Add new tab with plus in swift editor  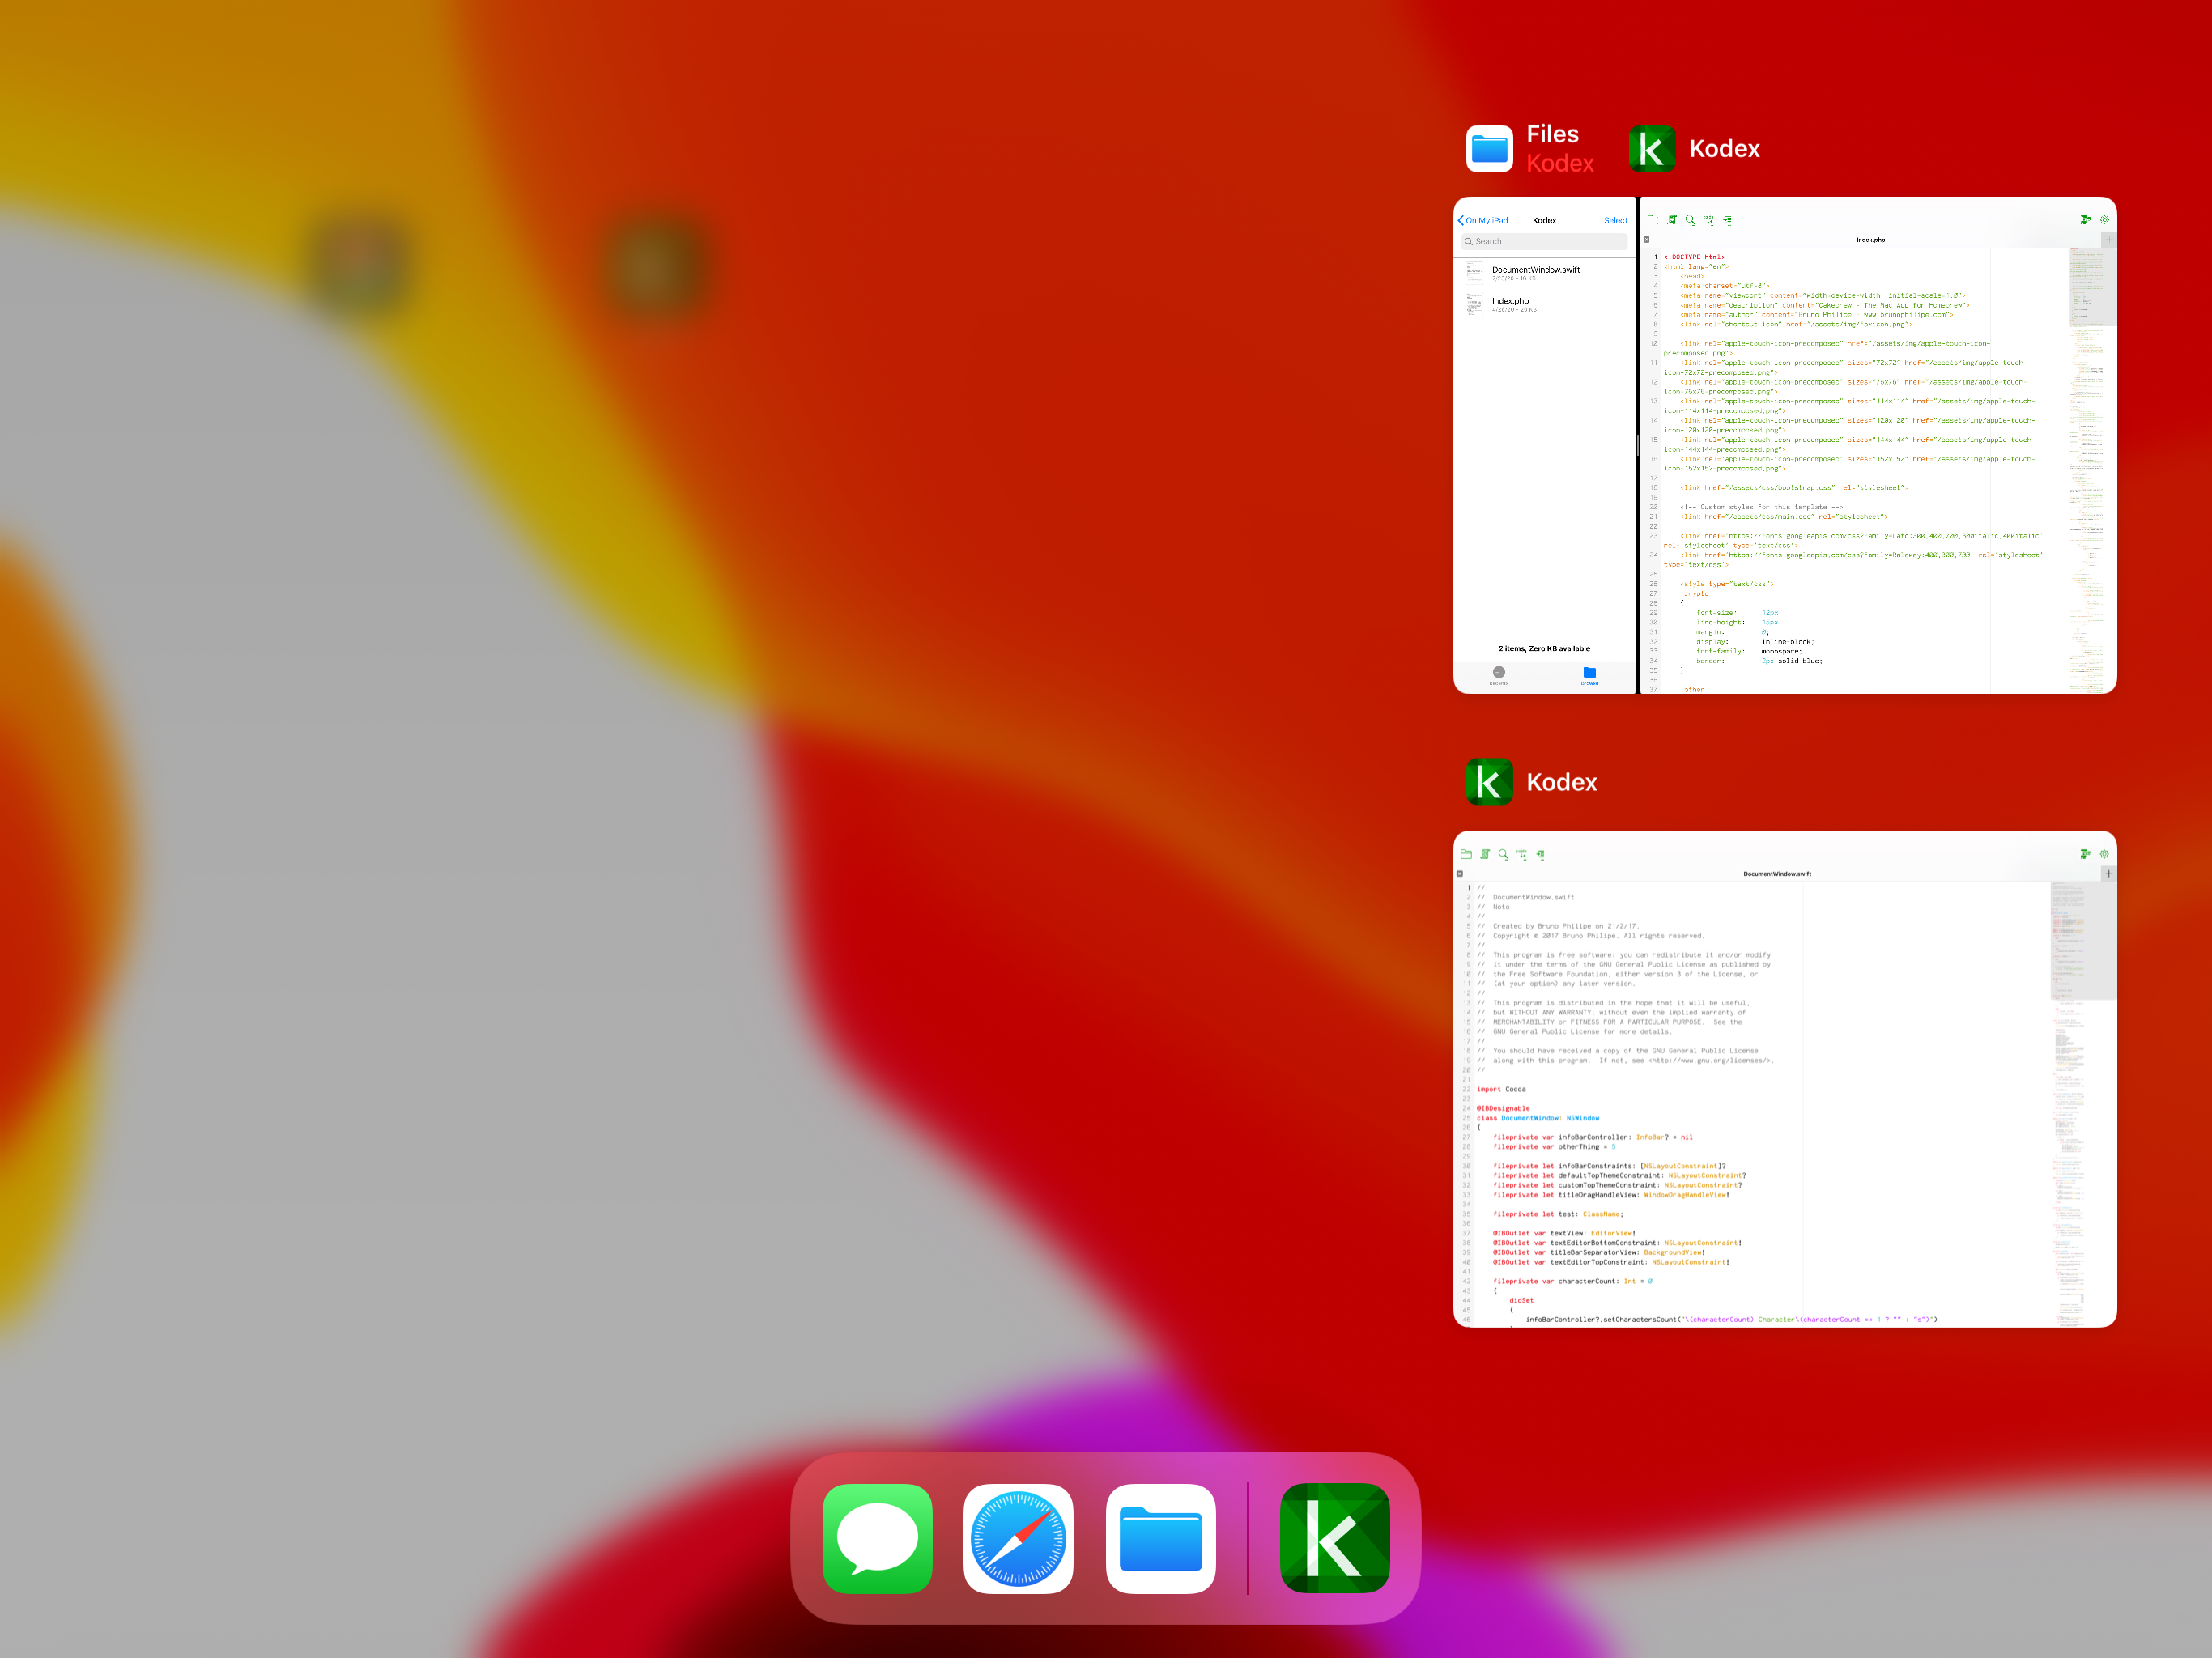[x=2108, y=873]
